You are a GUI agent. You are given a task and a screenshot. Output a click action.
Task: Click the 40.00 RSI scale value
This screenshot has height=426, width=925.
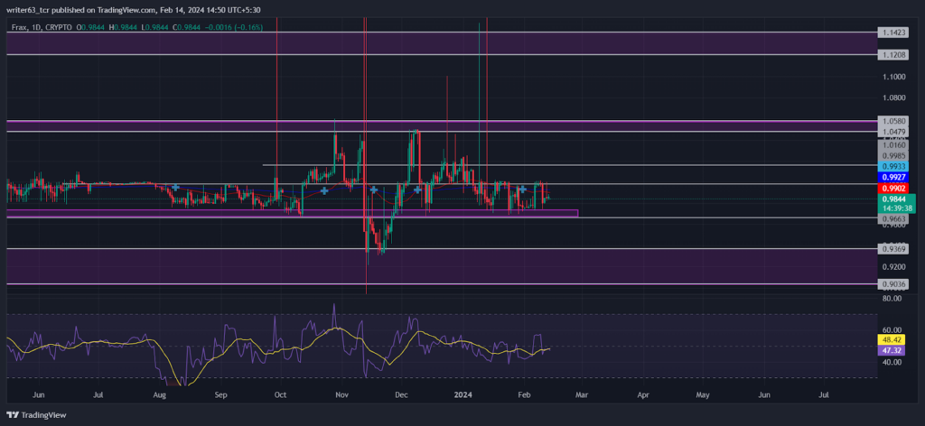point(891,362)
